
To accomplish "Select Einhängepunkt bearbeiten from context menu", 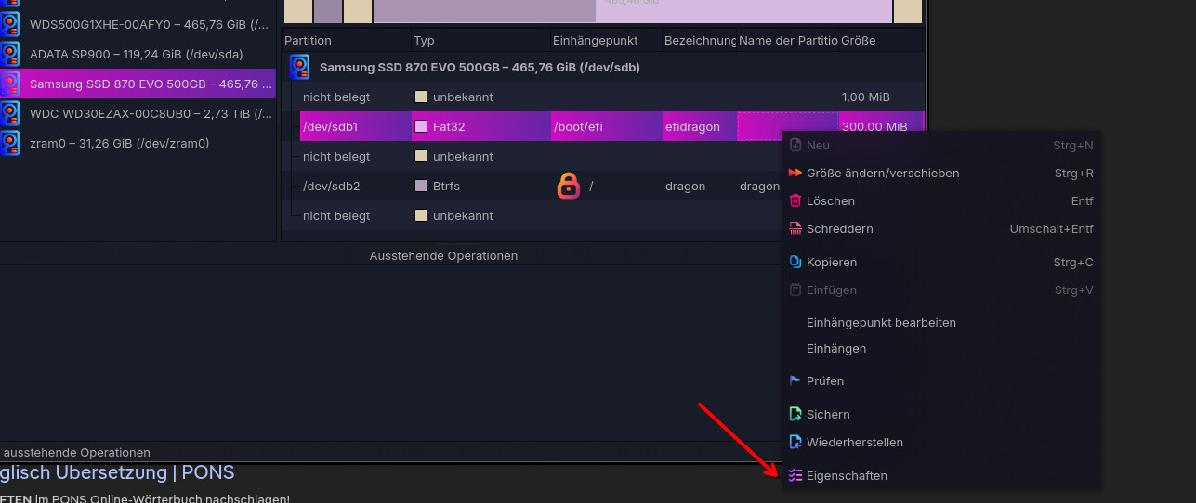I will tap(881, 322).
